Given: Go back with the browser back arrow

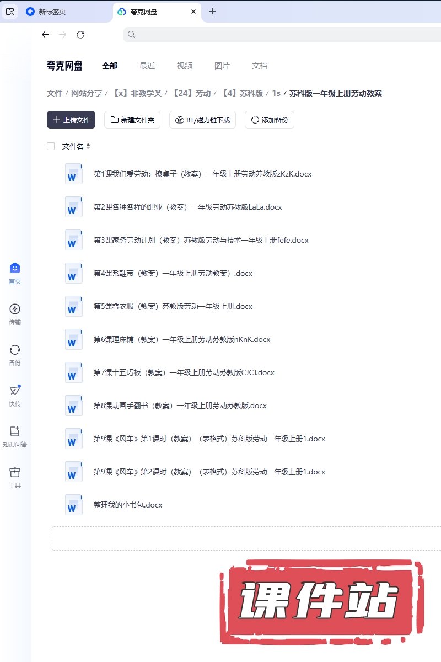Looking at the screenshot, I should (x=45, y=35).
